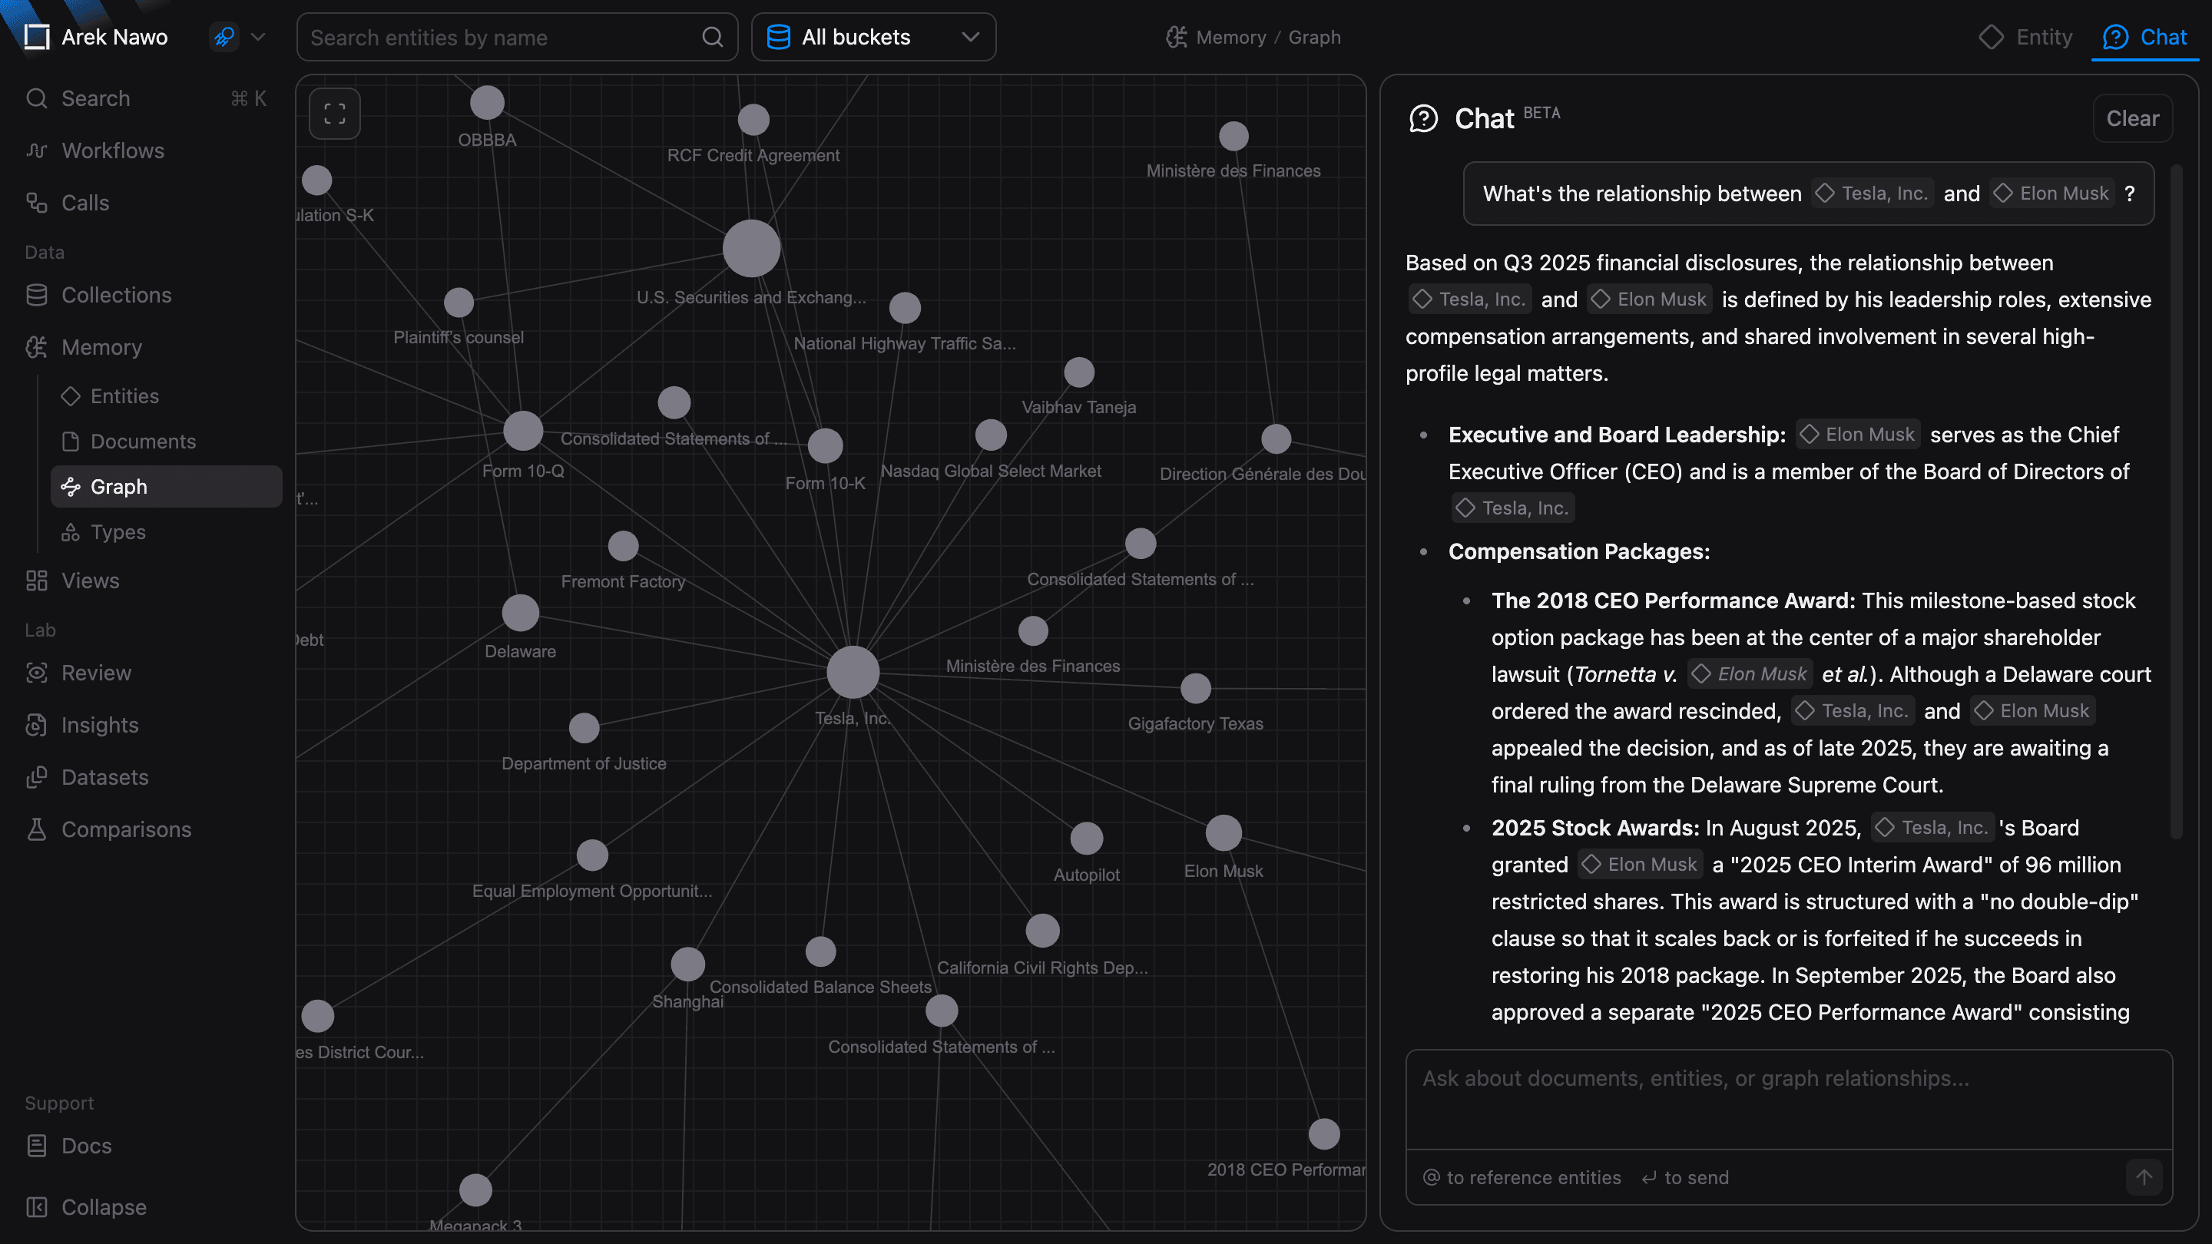
Task: Select Graph under Memory
Action: 167,487
